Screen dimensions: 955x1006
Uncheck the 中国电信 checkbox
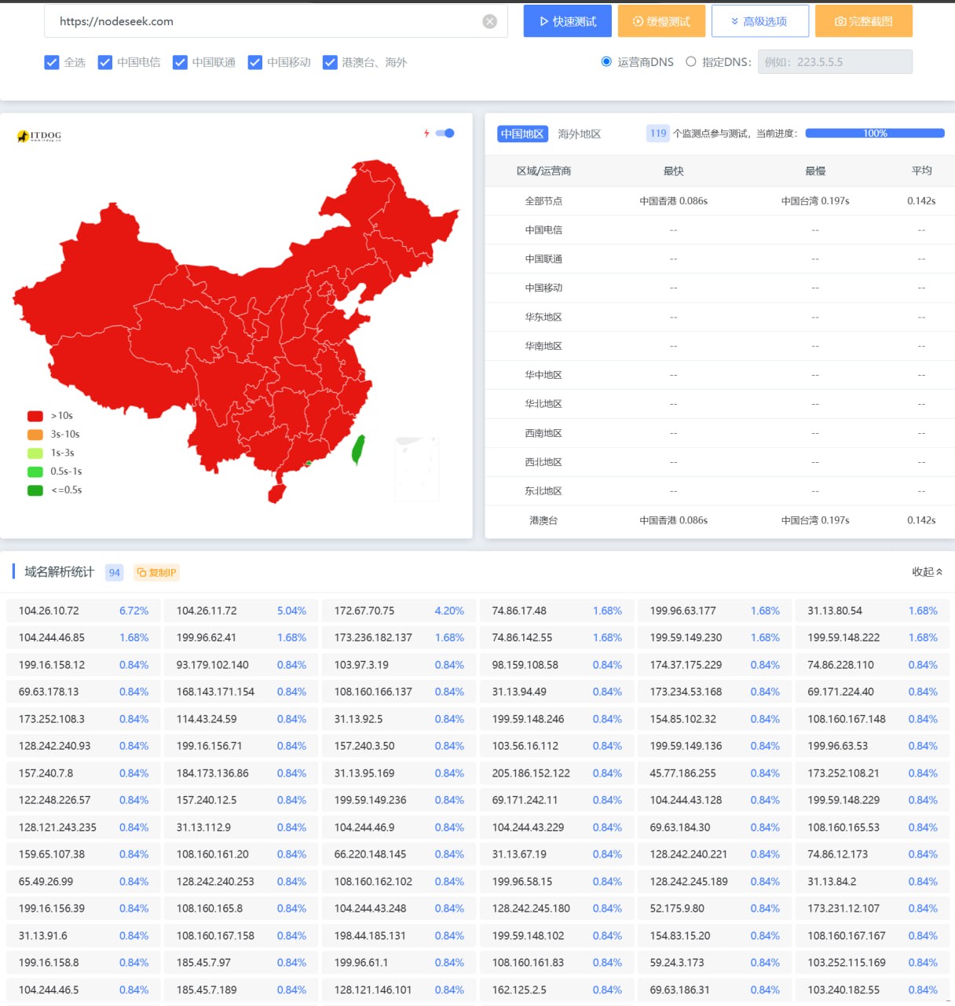[105, 63]
